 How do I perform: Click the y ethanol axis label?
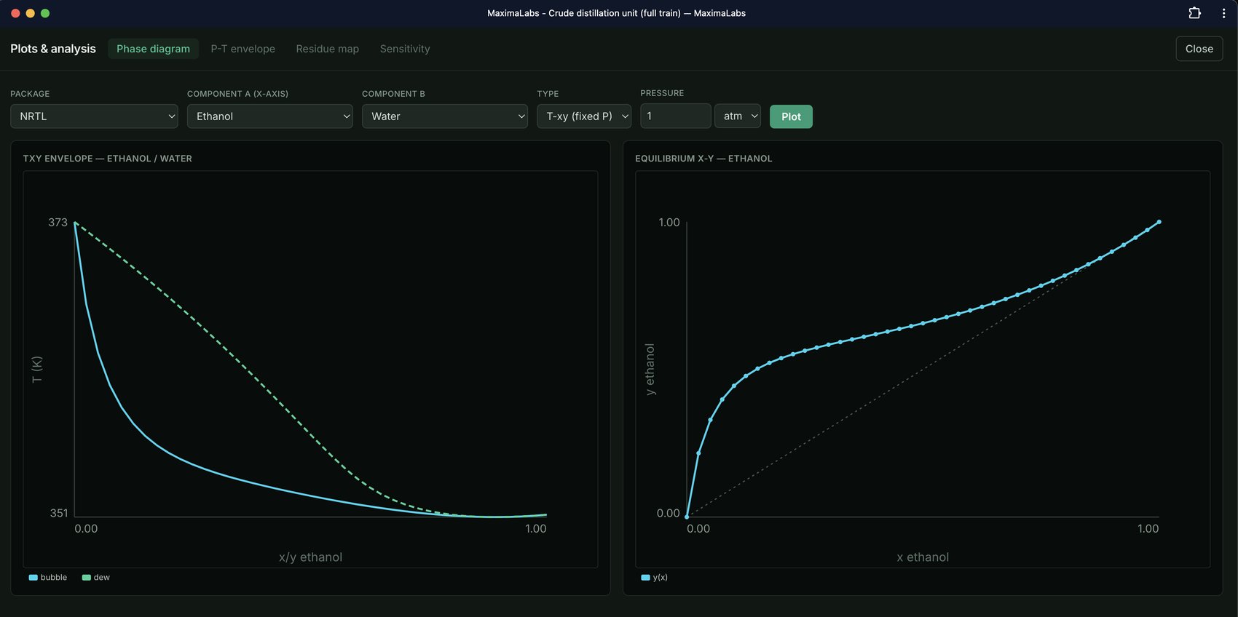click(650, 370)
